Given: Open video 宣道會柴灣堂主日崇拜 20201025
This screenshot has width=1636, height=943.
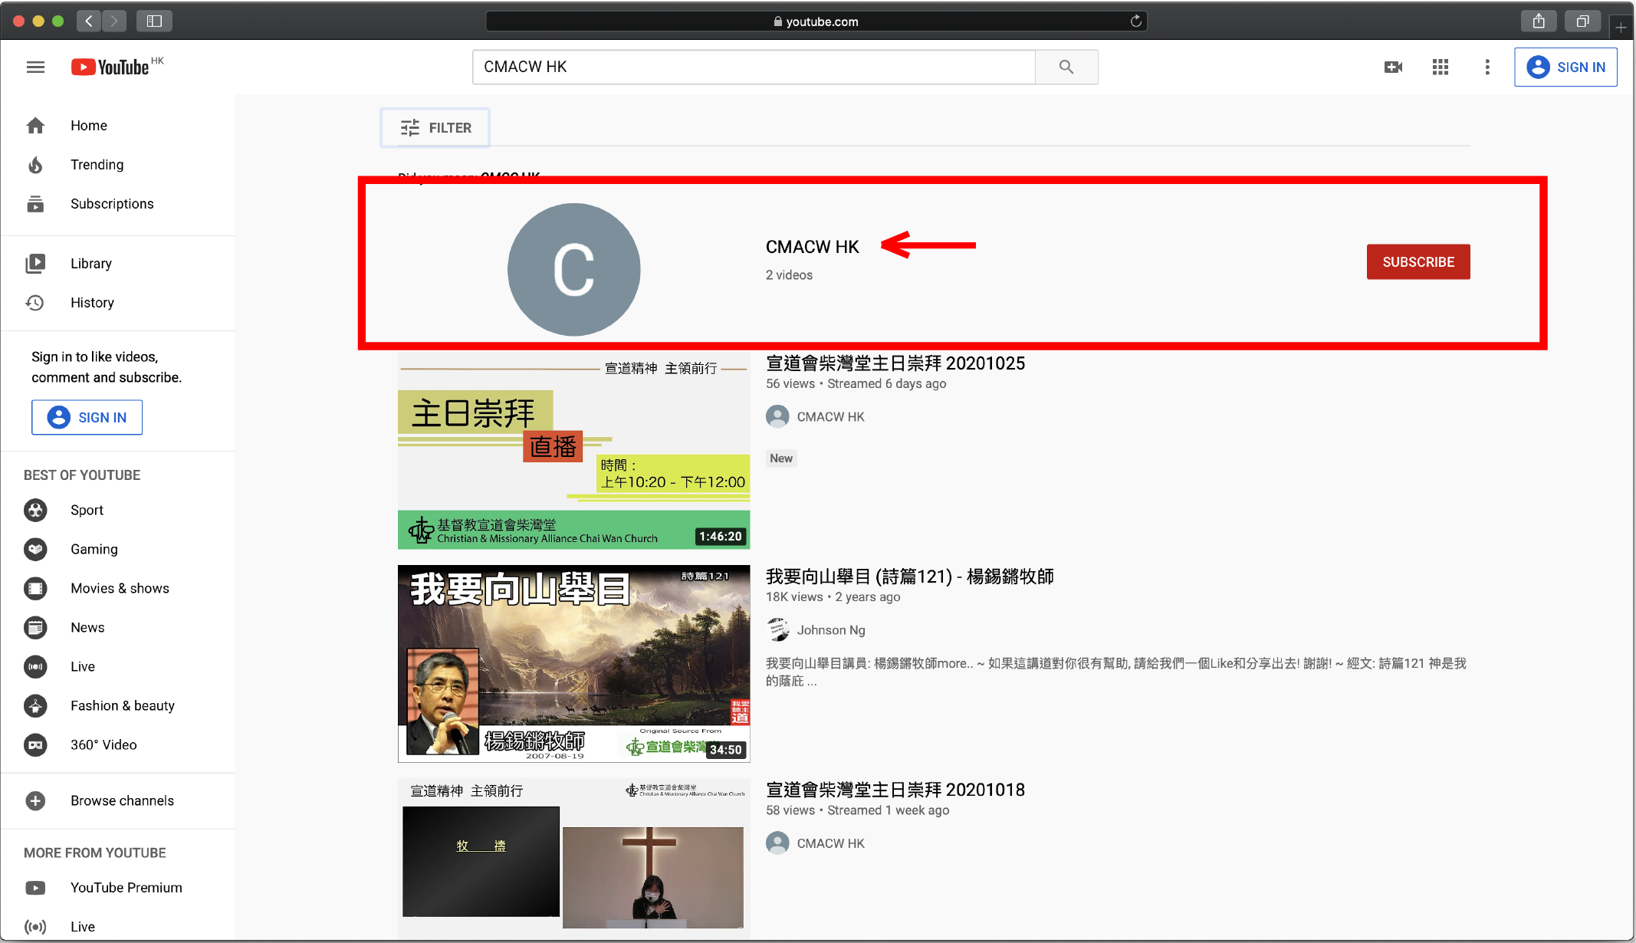Looking at the screenshot, I should [x=895, y=363].
